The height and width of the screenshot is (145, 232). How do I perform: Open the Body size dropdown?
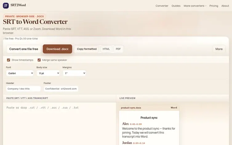point(48,73)
